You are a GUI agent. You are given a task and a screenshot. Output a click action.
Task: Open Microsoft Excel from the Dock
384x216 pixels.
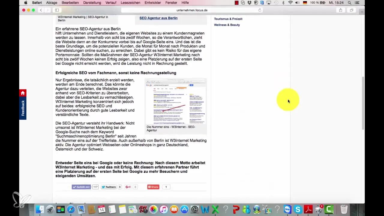pyautogui.click(x=215, y=209)
